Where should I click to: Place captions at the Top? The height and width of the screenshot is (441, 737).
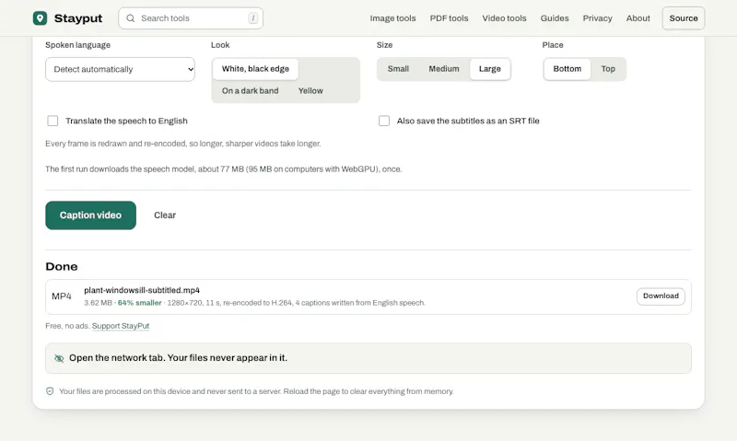pos(608,69)
